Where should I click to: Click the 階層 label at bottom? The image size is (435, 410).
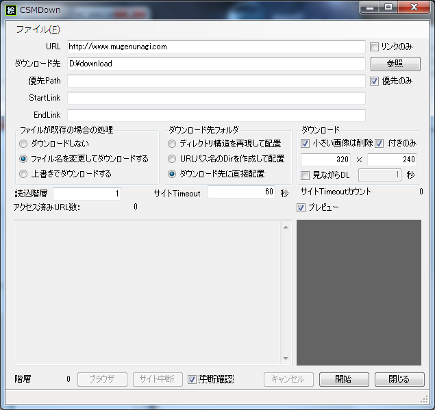[23, 379]
